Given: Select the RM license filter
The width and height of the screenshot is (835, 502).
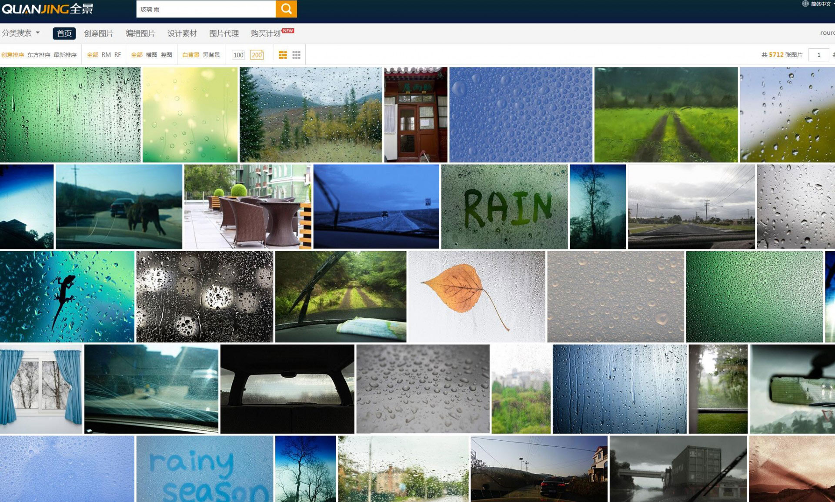Looking at the screenshot, I should [106, 55].
